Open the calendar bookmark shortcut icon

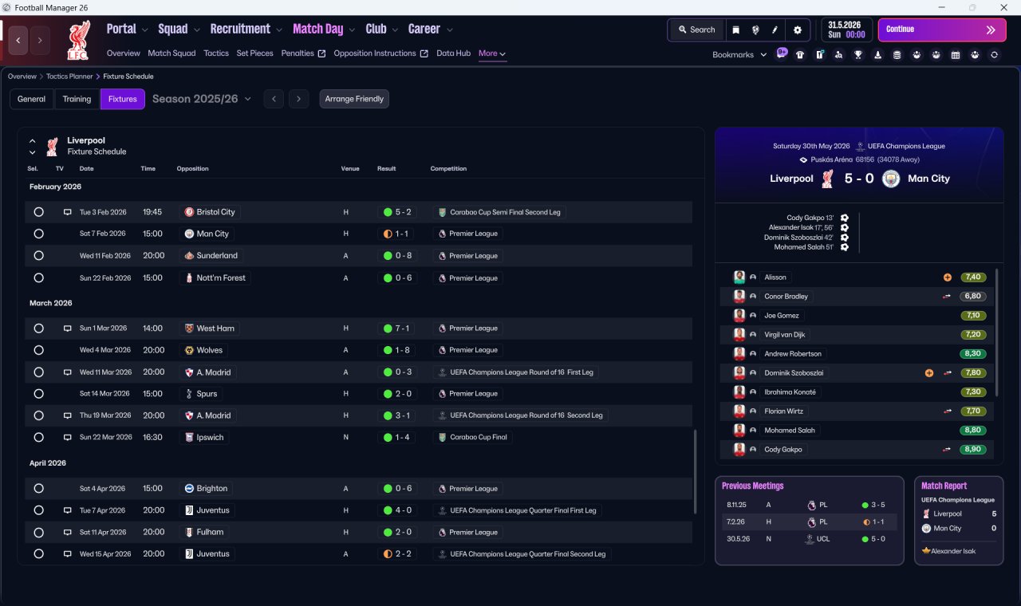click(956, 55)
